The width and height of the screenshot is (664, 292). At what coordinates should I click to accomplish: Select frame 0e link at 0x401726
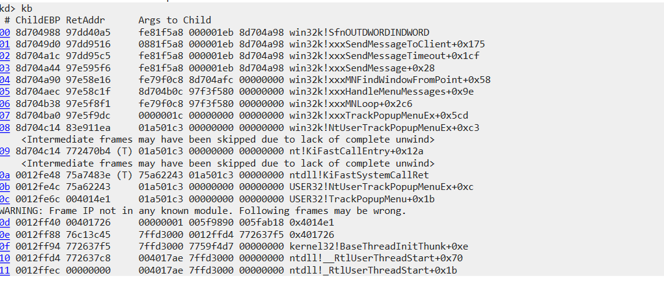coord(5,235)
